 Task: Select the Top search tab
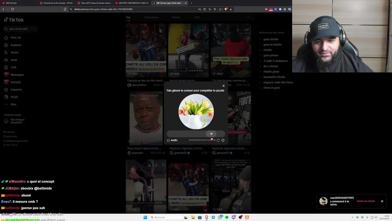click(128, 17)
